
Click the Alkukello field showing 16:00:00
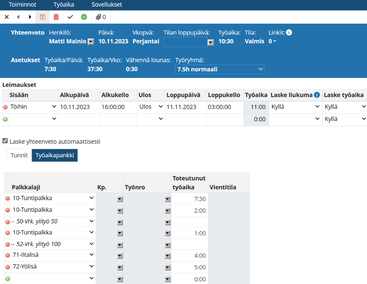pyautogui.click(x=118, y=107)
